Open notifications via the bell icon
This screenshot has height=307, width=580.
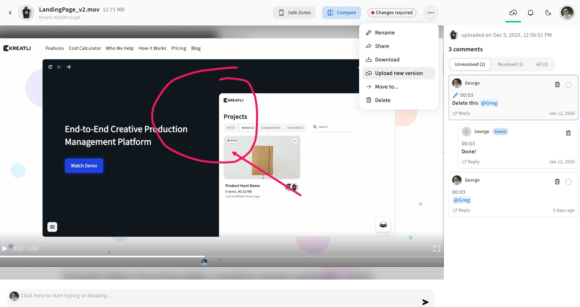click(530, 13)
